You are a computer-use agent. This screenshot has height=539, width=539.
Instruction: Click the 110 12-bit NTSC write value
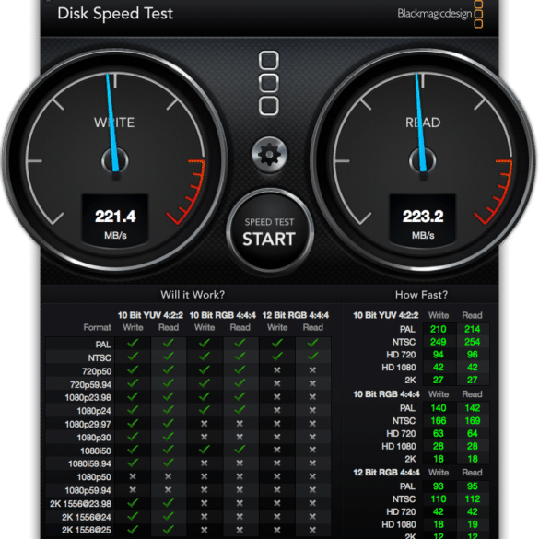tap(439, 499)
